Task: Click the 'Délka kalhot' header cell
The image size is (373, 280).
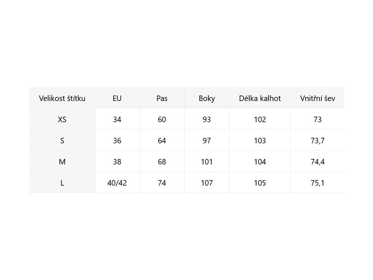Action: tap(260, 98)
